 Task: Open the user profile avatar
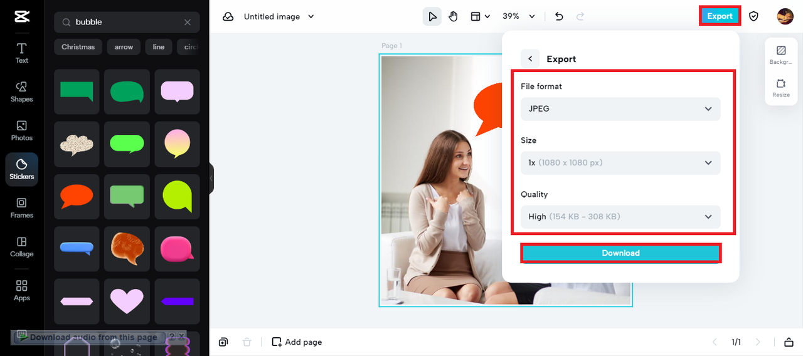pos(785,16)
